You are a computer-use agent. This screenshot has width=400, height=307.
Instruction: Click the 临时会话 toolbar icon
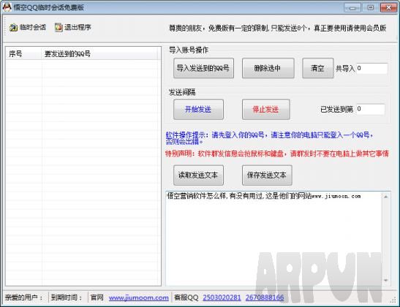coord(28,27)
